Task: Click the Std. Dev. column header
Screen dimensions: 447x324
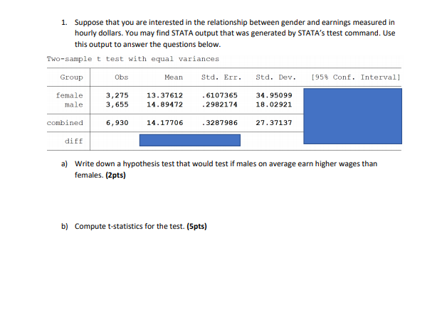Action: [x=275, y=77]
